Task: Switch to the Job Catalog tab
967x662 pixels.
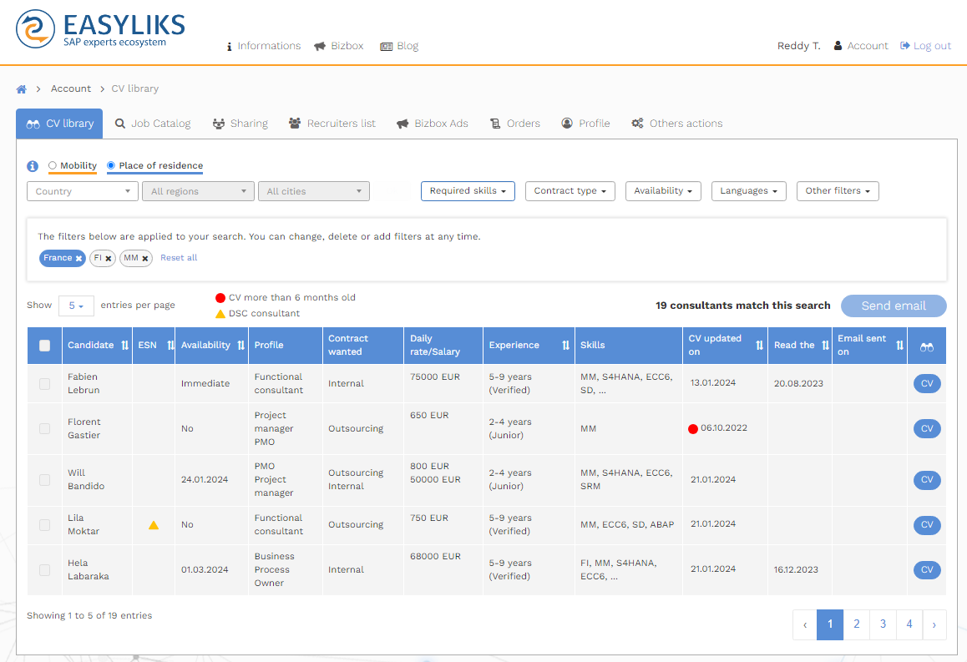Action: coord(153,124)
